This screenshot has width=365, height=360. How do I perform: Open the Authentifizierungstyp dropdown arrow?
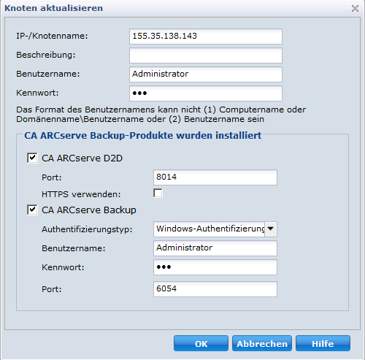(x=271, y=229)
